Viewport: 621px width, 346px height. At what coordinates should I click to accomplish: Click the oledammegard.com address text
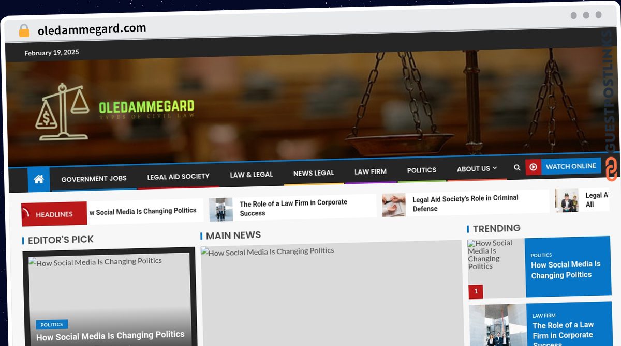click(x=92, y=29)
